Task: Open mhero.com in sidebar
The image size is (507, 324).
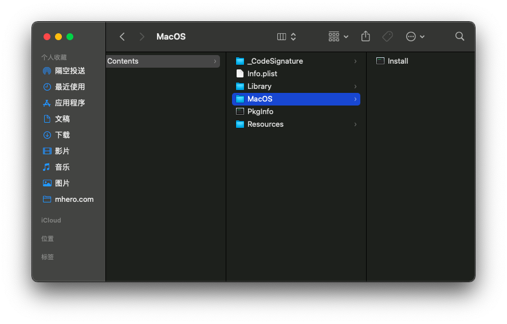Action: (69, 200)
